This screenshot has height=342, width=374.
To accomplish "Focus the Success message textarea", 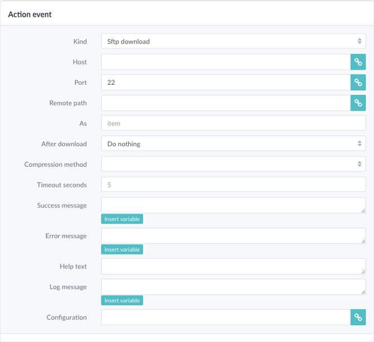I will [x=233, y=205].
